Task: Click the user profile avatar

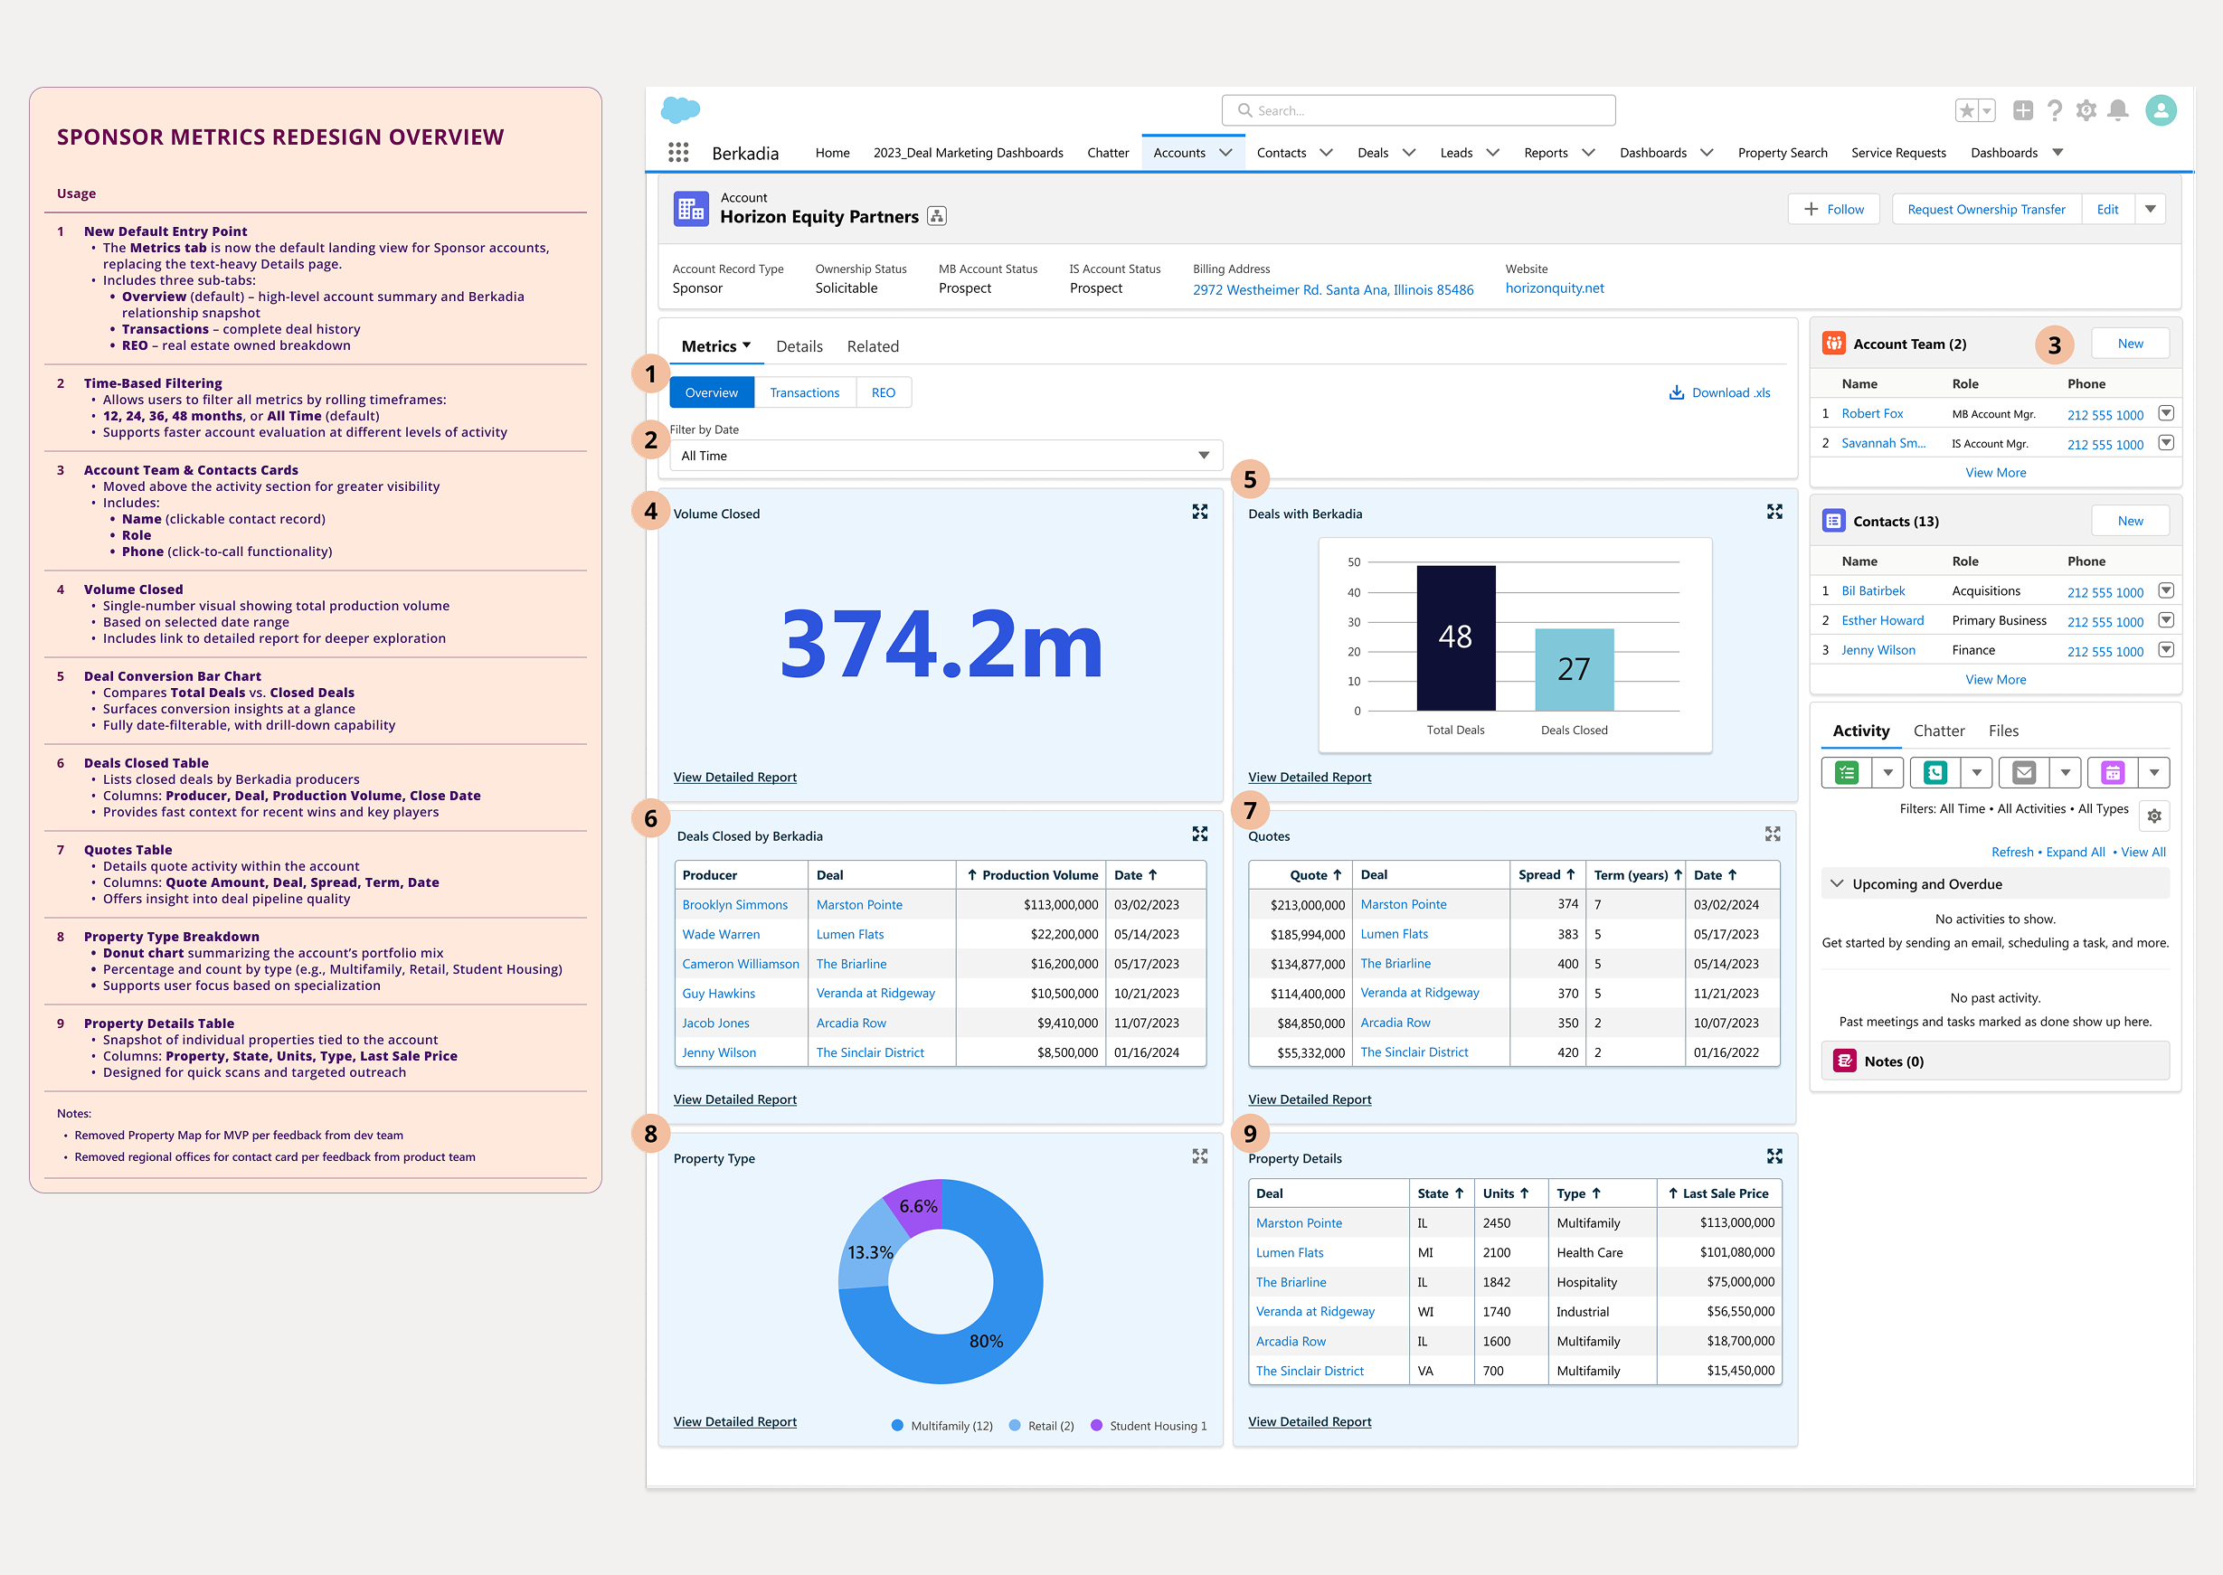Action: pos(2161,110)
